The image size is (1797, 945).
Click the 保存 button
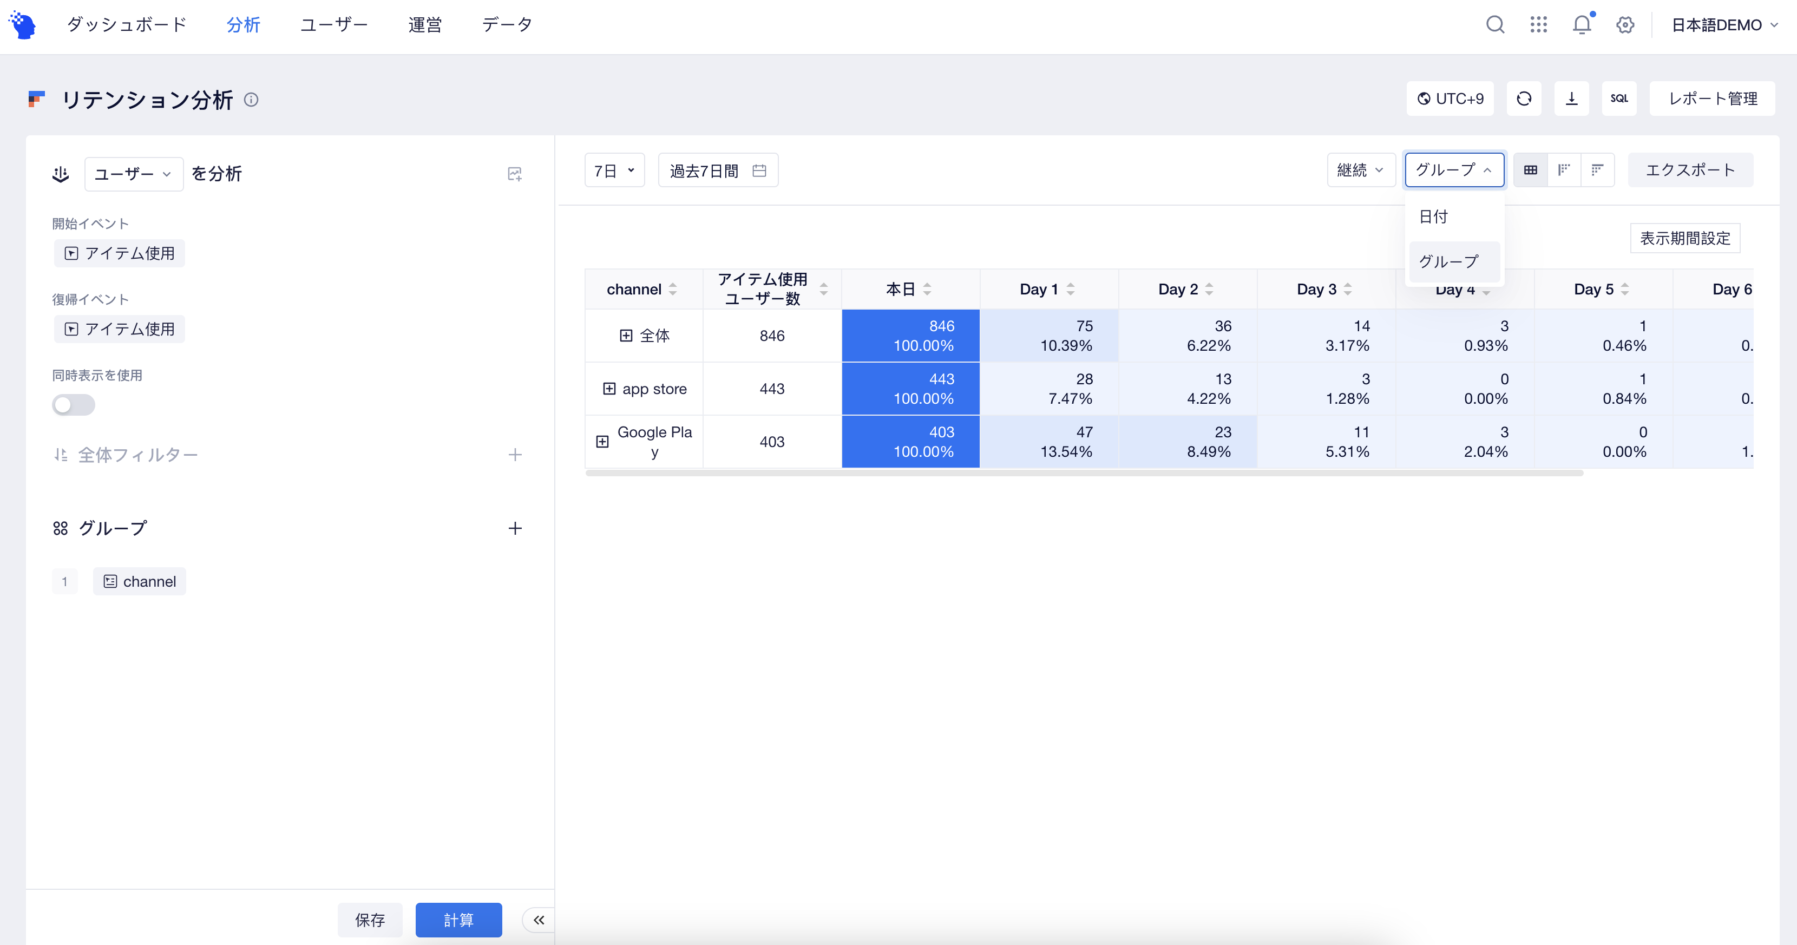pyautogui.click(x=370, y=920)
